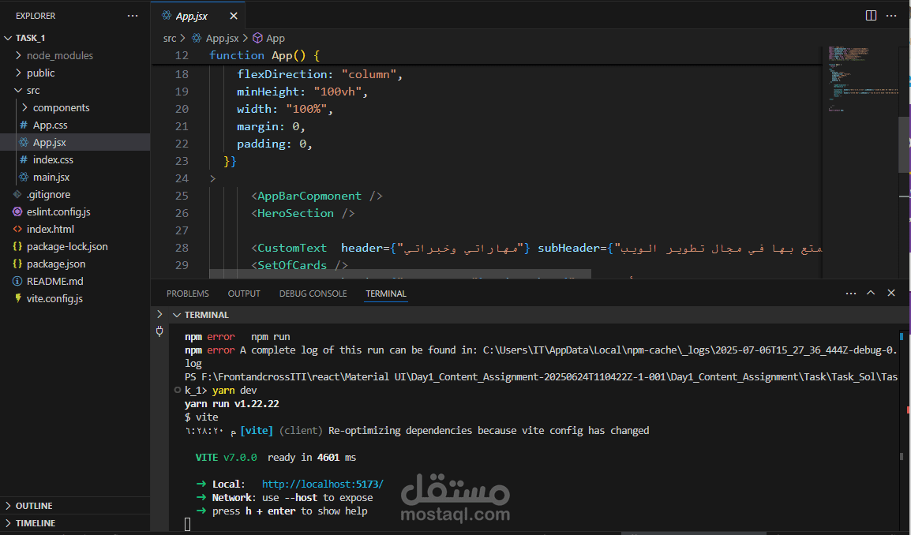The width and height of the screenshot is (911, 535).
Task: Click the .gitignore file icon
Action: 17,194
